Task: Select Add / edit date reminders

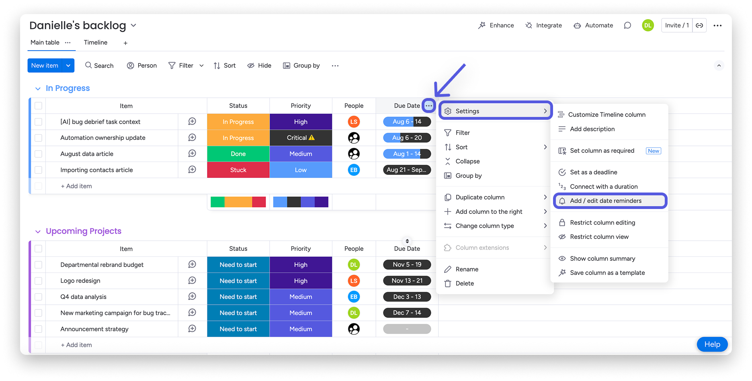Action: pos(605,201)
